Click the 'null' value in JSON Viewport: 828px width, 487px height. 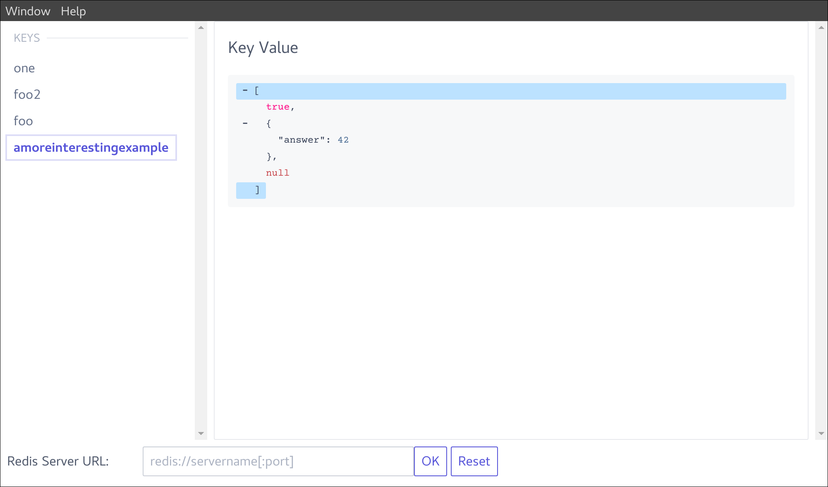pos(278,173)
